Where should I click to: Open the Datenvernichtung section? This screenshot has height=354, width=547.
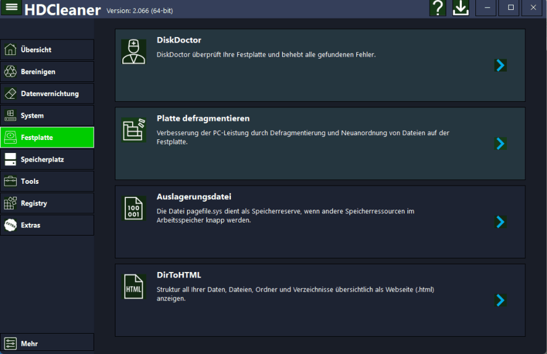47,94
